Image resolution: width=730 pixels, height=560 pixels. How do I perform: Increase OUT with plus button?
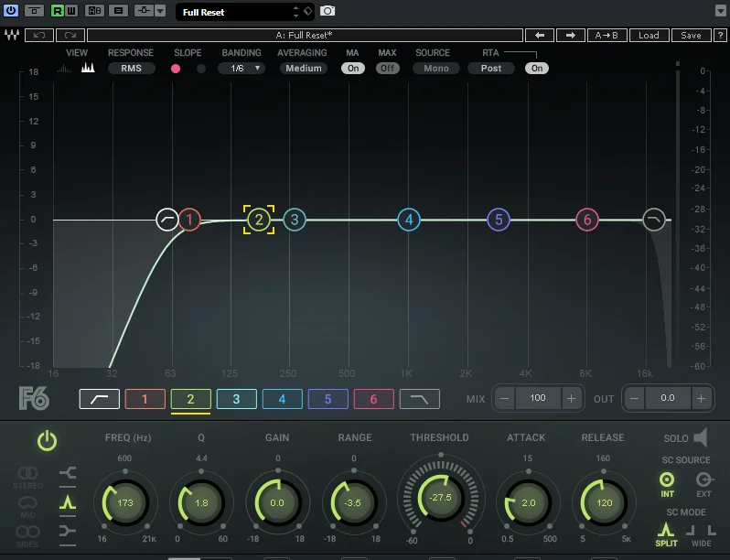coord(701,398)
